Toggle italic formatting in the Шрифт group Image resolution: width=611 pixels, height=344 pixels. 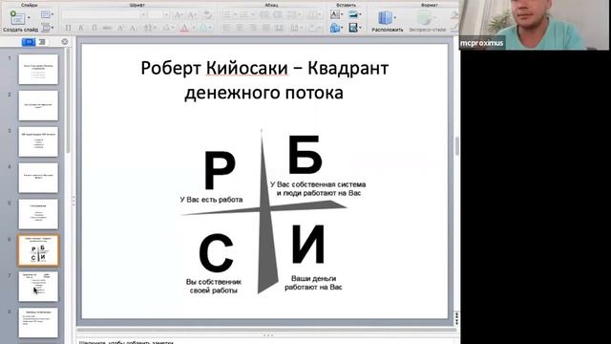(x=81, y=28)
